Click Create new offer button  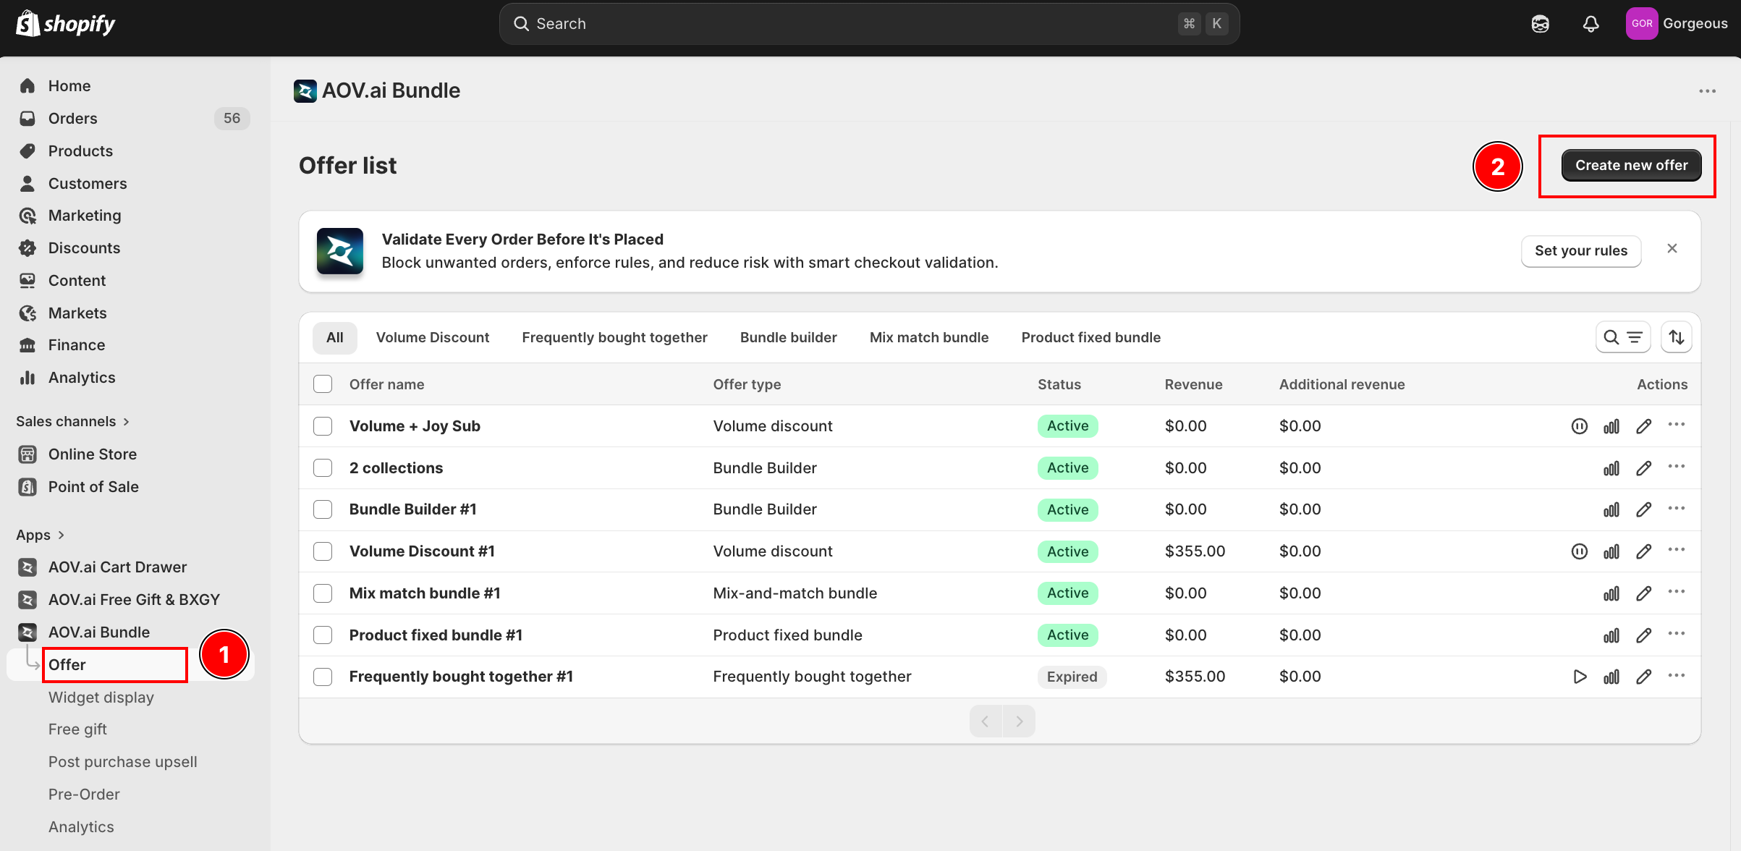tap(1632, 166)
